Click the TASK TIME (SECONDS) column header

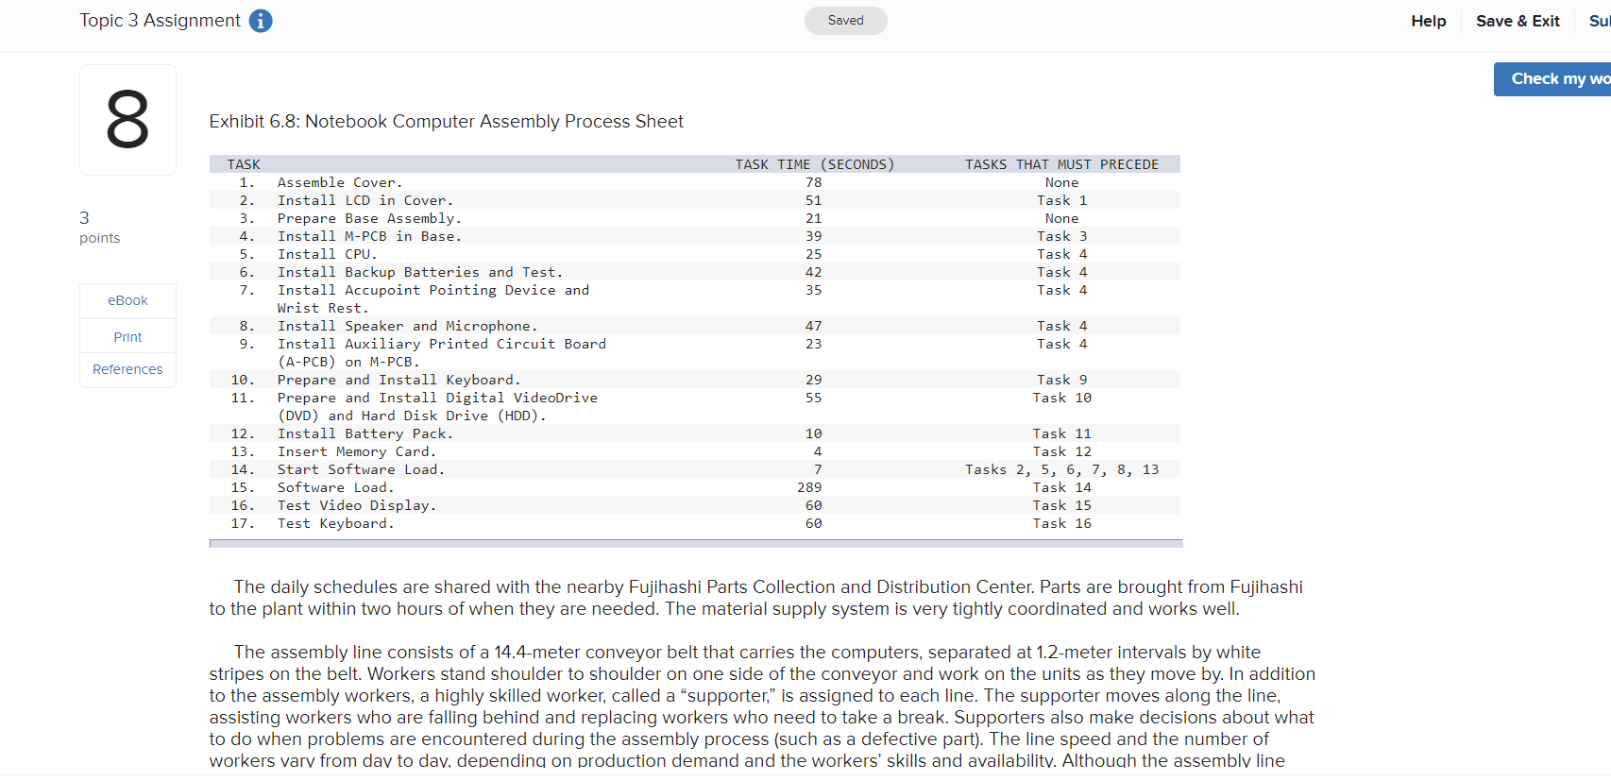[814, 164]
